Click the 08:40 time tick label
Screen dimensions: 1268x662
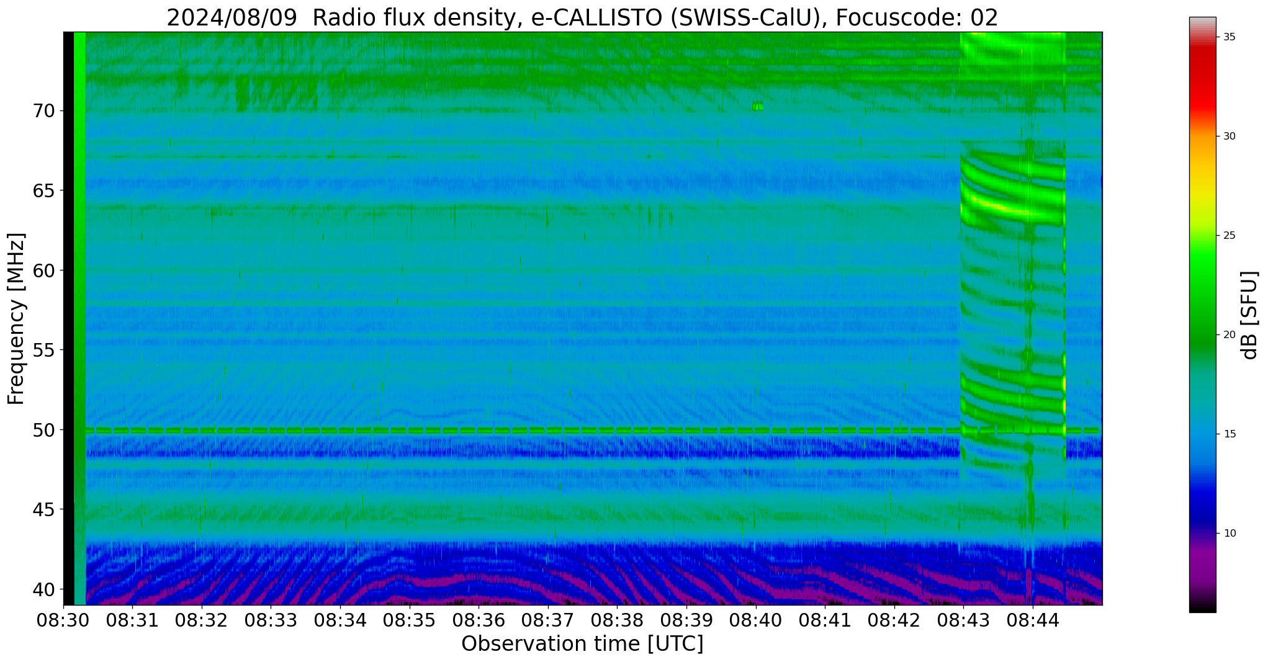tap(755, 620)
